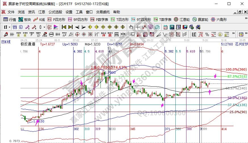
Task: Select the percent line drawing tool
Action: (207, 34)
